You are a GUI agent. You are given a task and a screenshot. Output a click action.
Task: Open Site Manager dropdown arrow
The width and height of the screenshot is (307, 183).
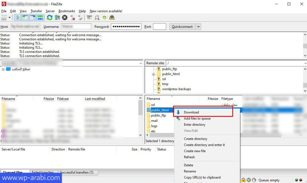9,18
